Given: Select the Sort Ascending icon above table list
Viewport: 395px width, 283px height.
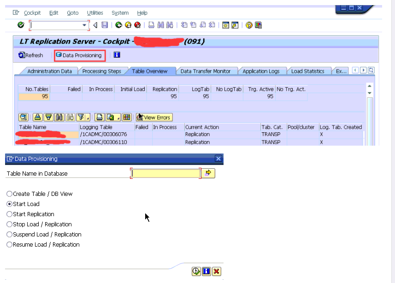Looking at the screenshot, I should click(x=37, y=117).
